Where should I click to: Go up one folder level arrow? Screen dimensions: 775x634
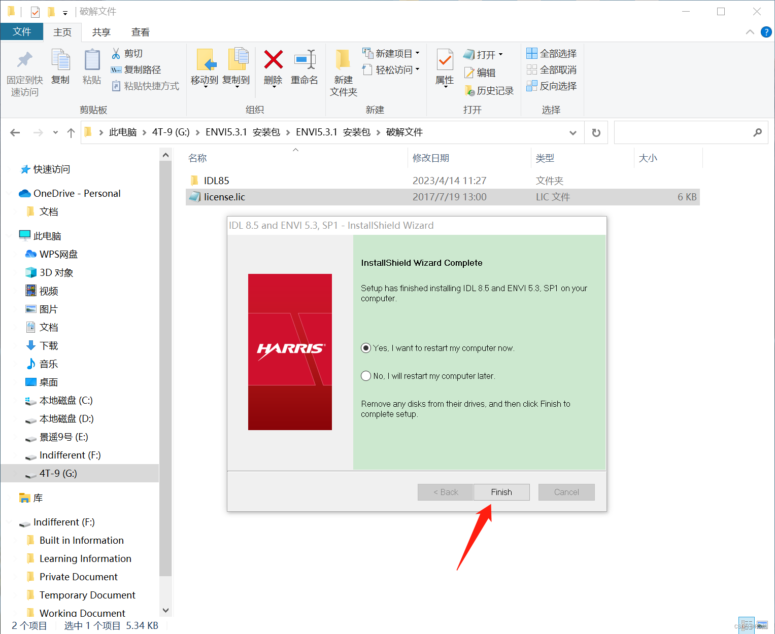click(x=71, y=132)
